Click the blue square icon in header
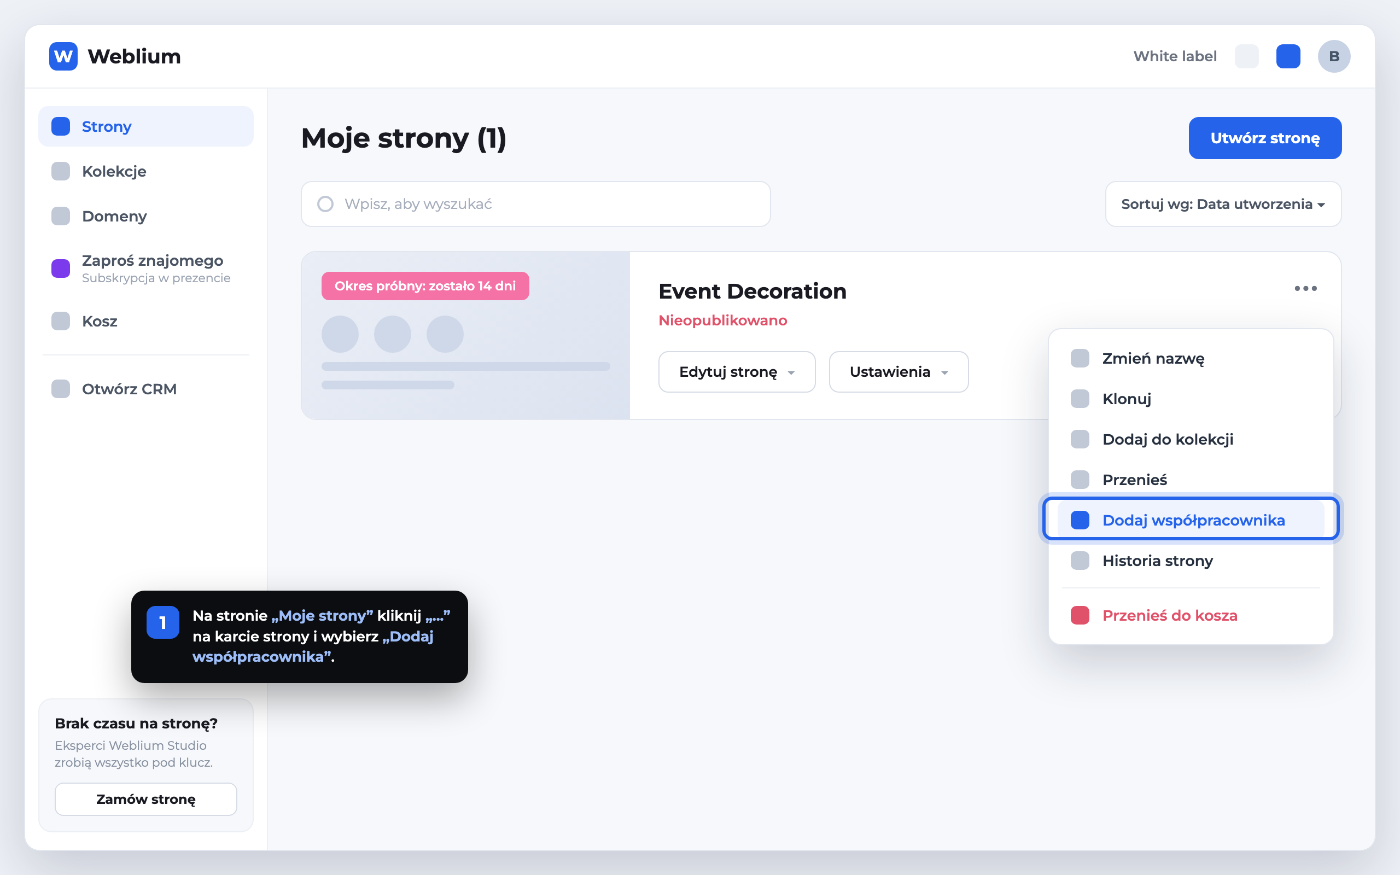This screenshot has width=1400, height=875. pos(1288,56)
